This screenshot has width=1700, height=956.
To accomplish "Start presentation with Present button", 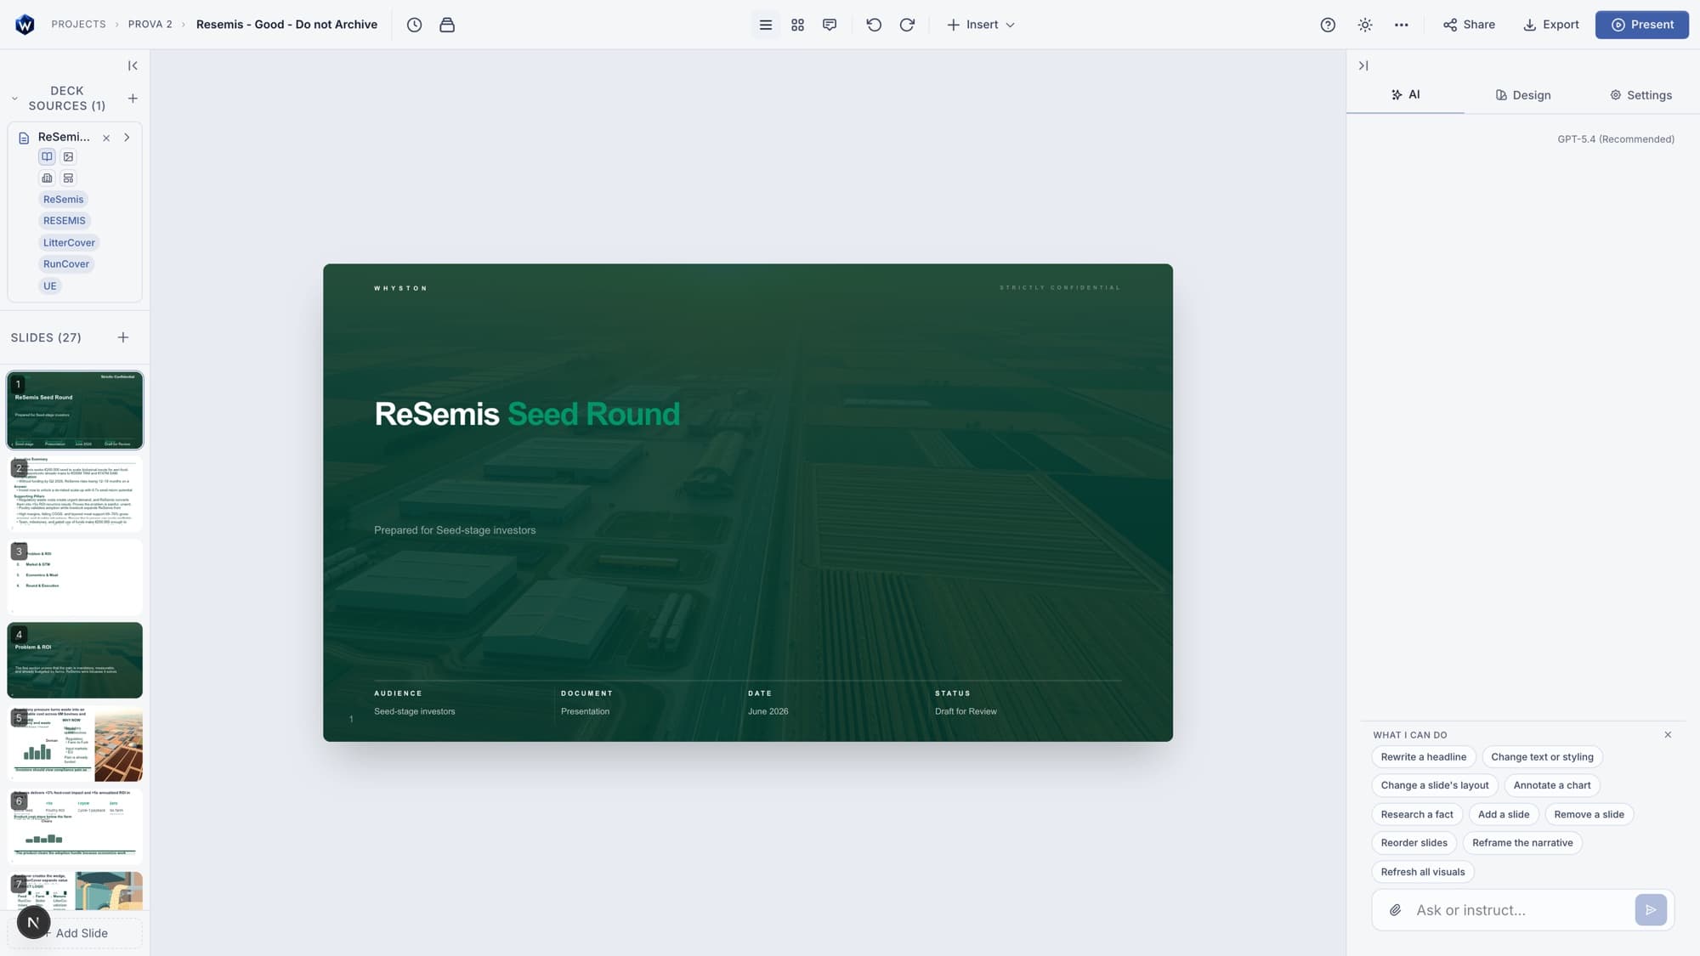I will click(x=1642, y=25).
